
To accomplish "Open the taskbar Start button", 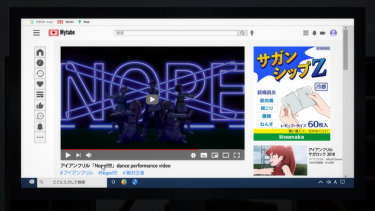I will pos(32,182).
